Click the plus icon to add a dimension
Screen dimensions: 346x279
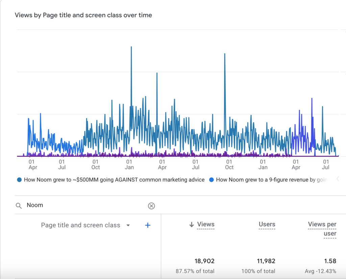click(147, 225)
